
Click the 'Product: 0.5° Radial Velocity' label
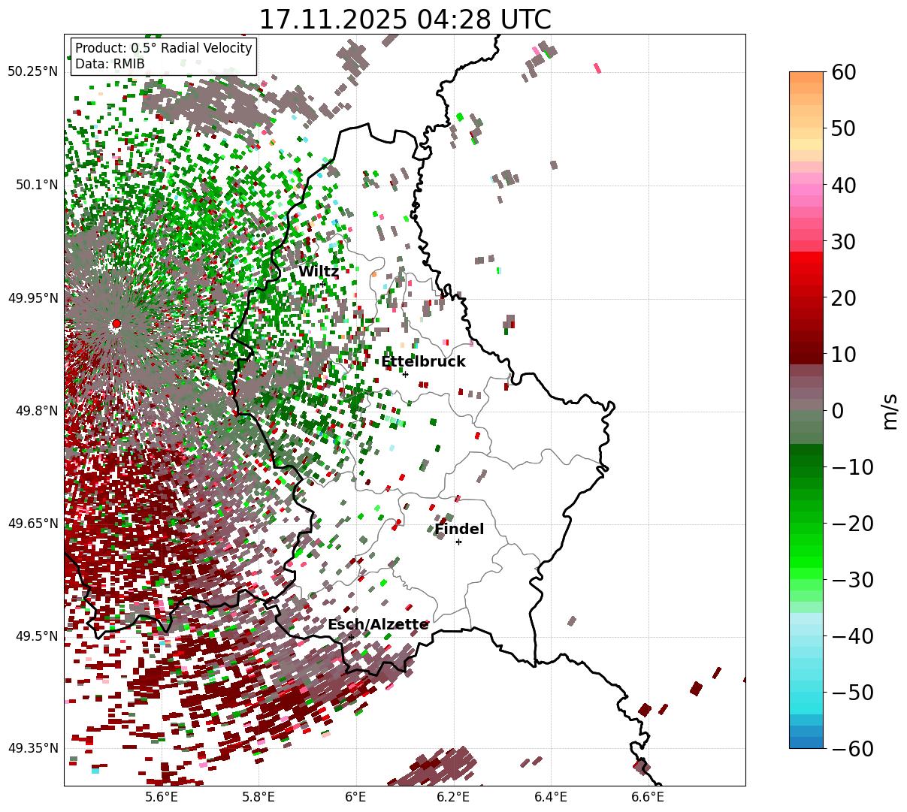(164, 48)
